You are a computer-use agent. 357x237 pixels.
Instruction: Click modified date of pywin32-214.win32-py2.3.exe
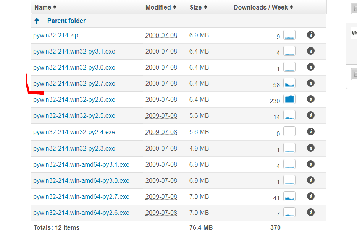pos(161,148)
